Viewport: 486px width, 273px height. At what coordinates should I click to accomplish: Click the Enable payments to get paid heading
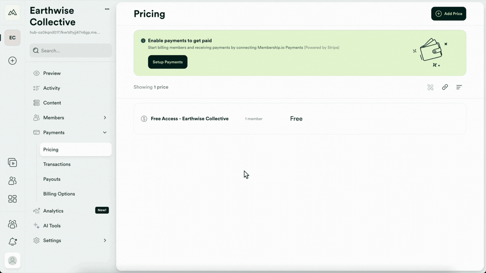180,41
